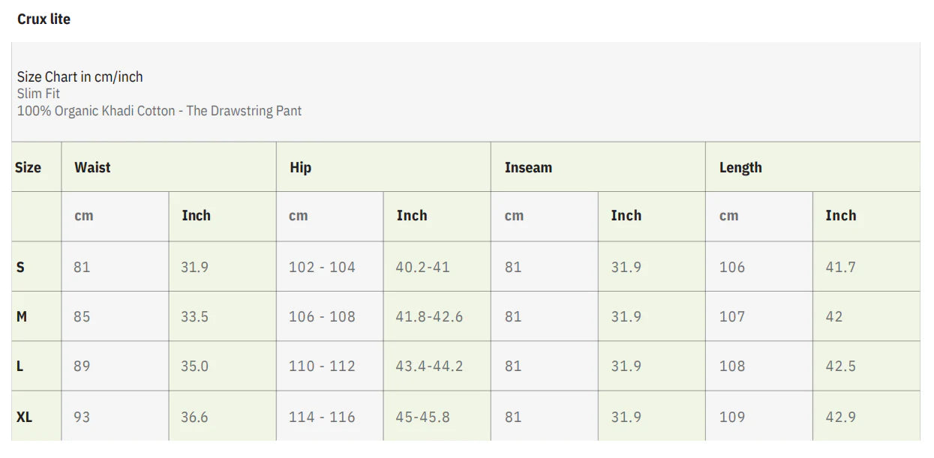Viewport: 934px width, 458px height.
Task: Click hip range '102 - 104' cell
Action: tap(322, 267)
